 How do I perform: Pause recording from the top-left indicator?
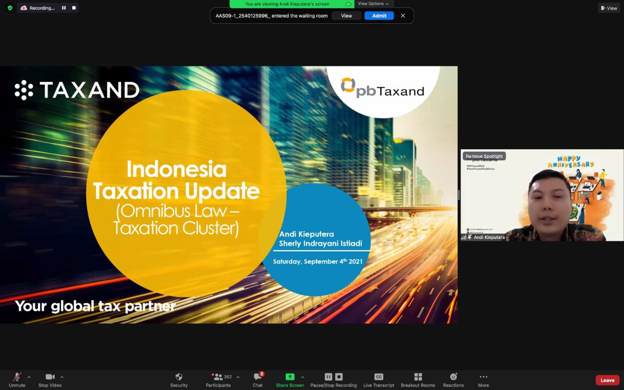64,8
